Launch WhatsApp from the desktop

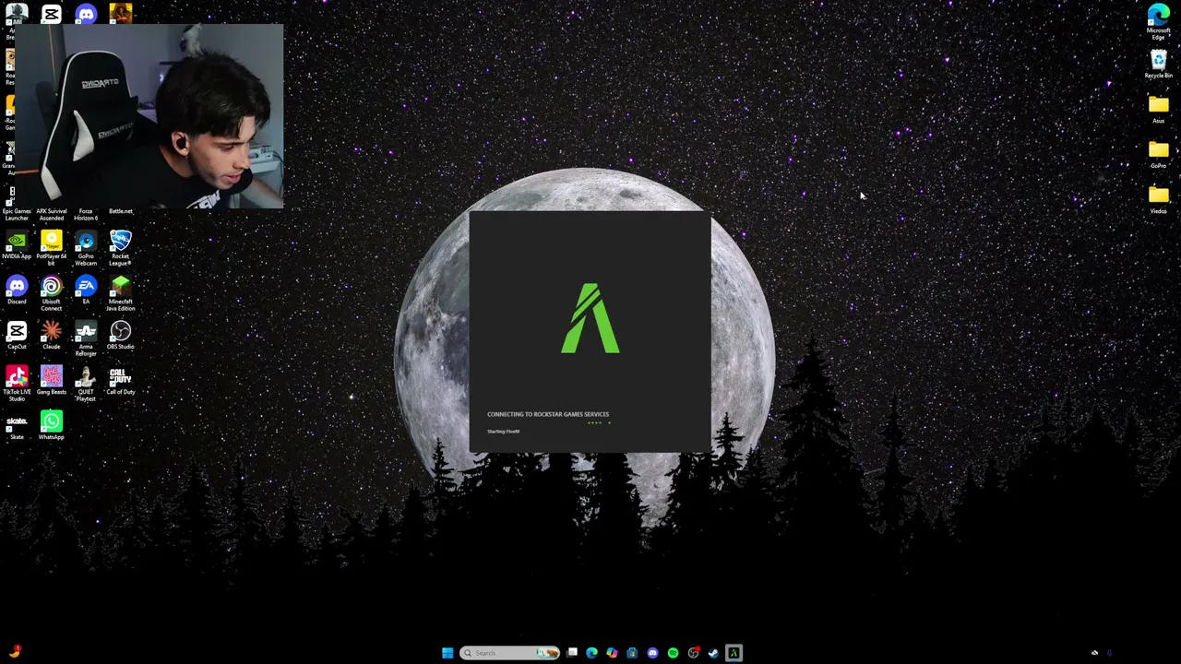point(52,425)
